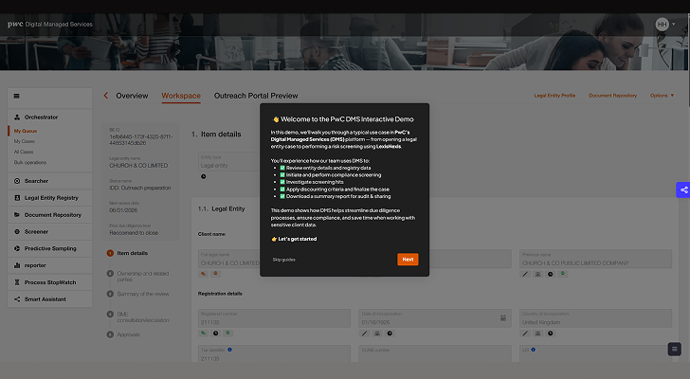Open the Options dropdown
690x379 pixels.
(662, 96)
